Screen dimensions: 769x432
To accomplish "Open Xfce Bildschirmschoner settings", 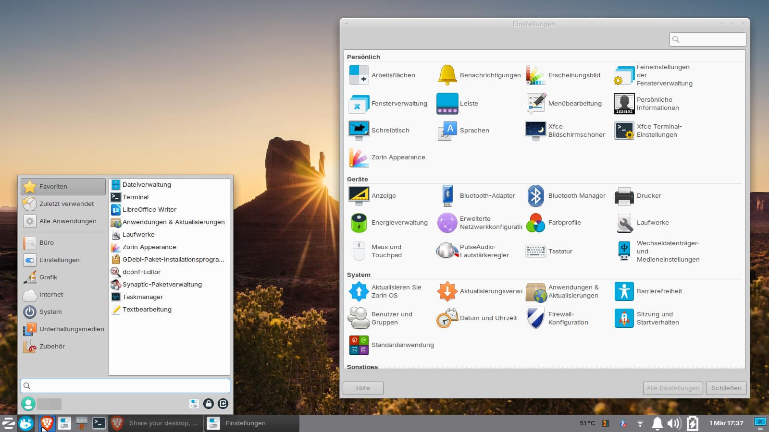I will pyautogui.click(x=565, y=131).
